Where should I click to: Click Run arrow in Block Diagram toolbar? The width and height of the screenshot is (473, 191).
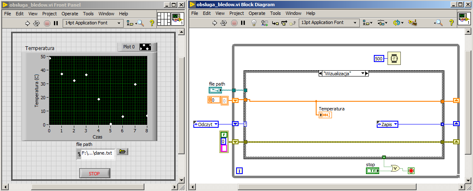(215, 23)
